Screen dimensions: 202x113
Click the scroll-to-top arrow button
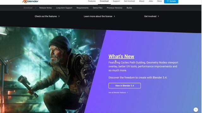pyautogui.click(x=196, y=110)
